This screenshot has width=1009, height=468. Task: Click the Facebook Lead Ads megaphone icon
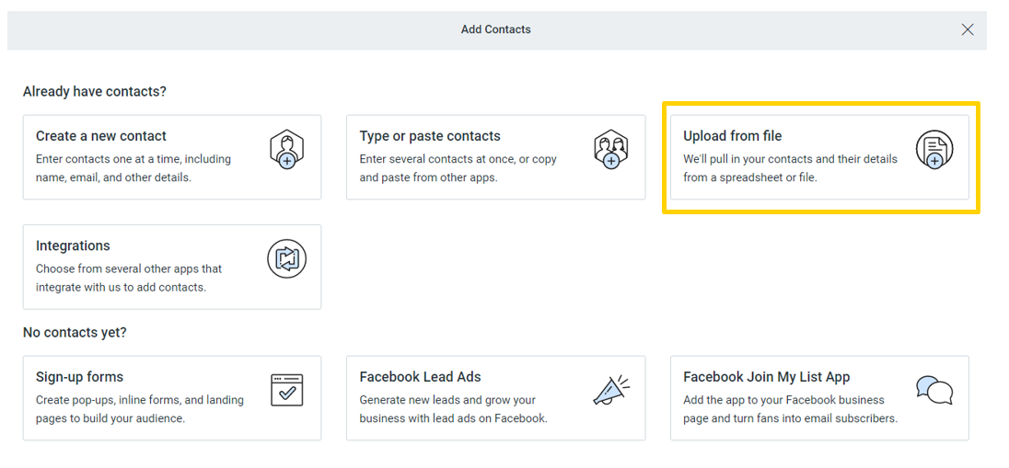point(610,390)
